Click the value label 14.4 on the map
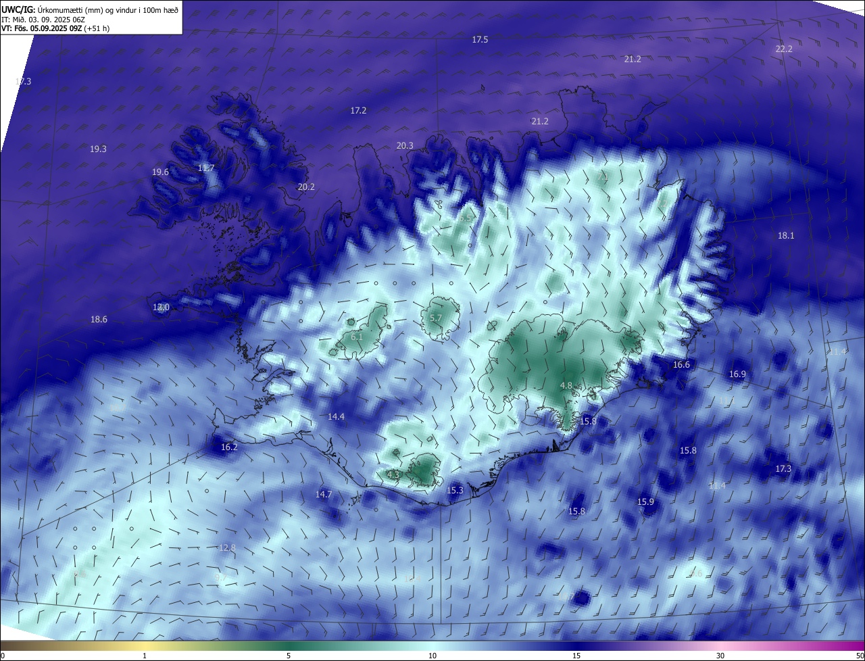Image resolution: width=865 pixels, height=661 pixels. coord(336,417)
